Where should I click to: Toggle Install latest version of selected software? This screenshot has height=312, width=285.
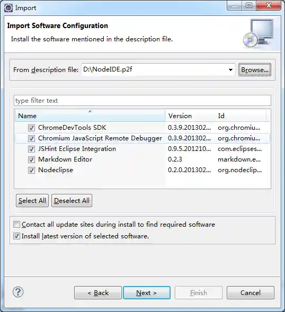17,236
